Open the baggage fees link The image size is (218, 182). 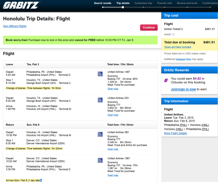[x=183, y=59]
